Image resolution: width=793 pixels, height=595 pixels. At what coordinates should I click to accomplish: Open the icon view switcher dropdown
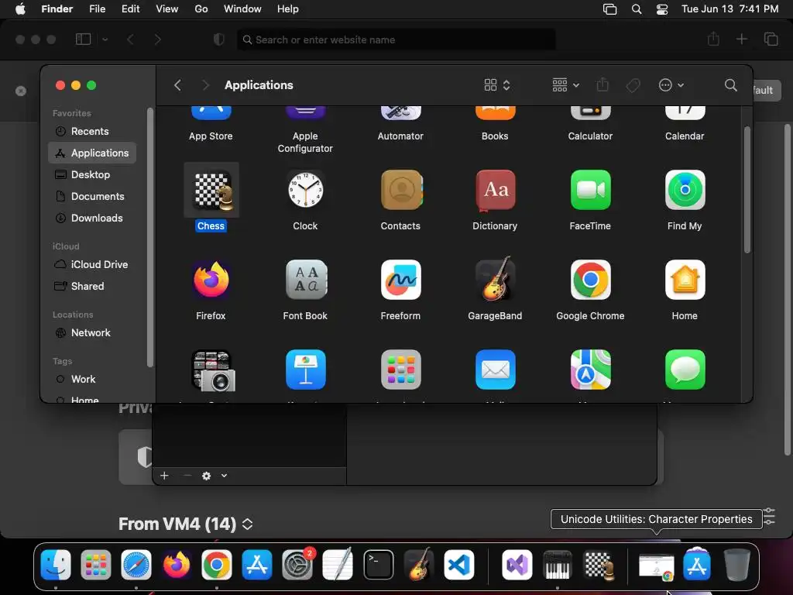(496, 85)
